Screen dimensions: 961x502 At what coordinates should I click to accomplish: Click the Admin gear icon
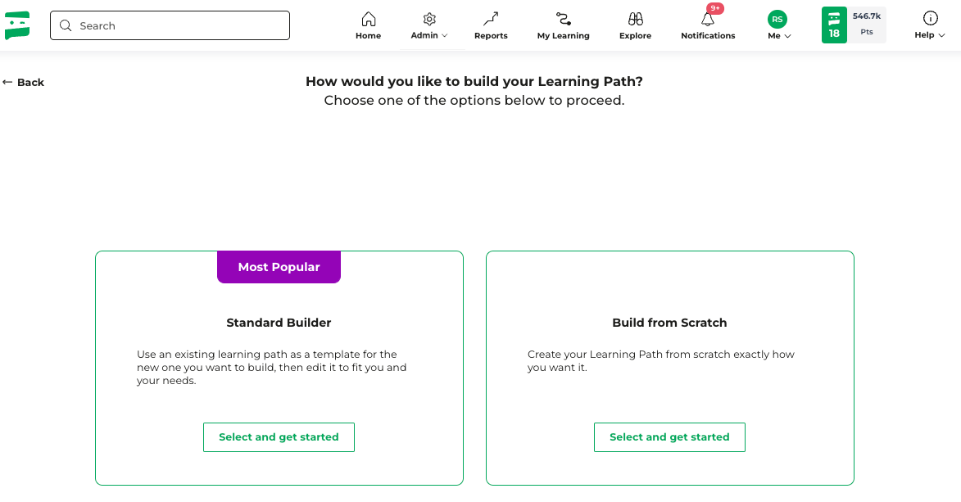click(x=429, y=19)
